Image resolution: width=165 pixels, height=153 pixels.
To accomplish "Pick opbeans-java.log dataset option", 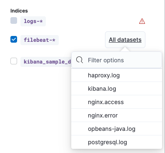I will [117, 129].
